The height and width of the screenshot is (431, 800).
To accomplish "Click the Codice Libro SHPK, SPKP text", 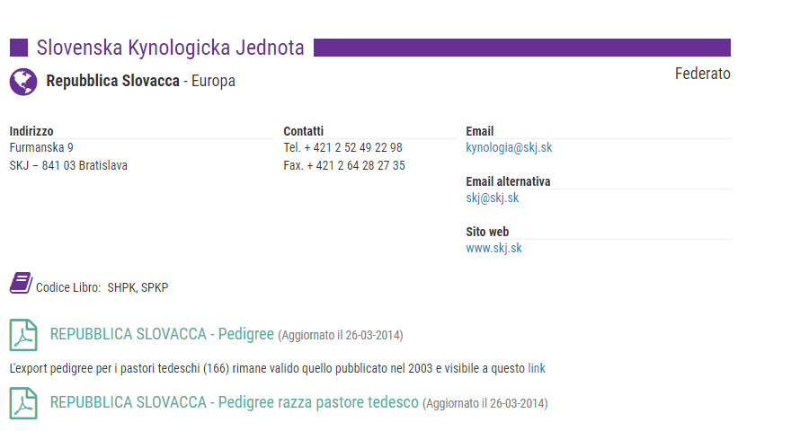I will pyautogui.click(x=102, y=287).
